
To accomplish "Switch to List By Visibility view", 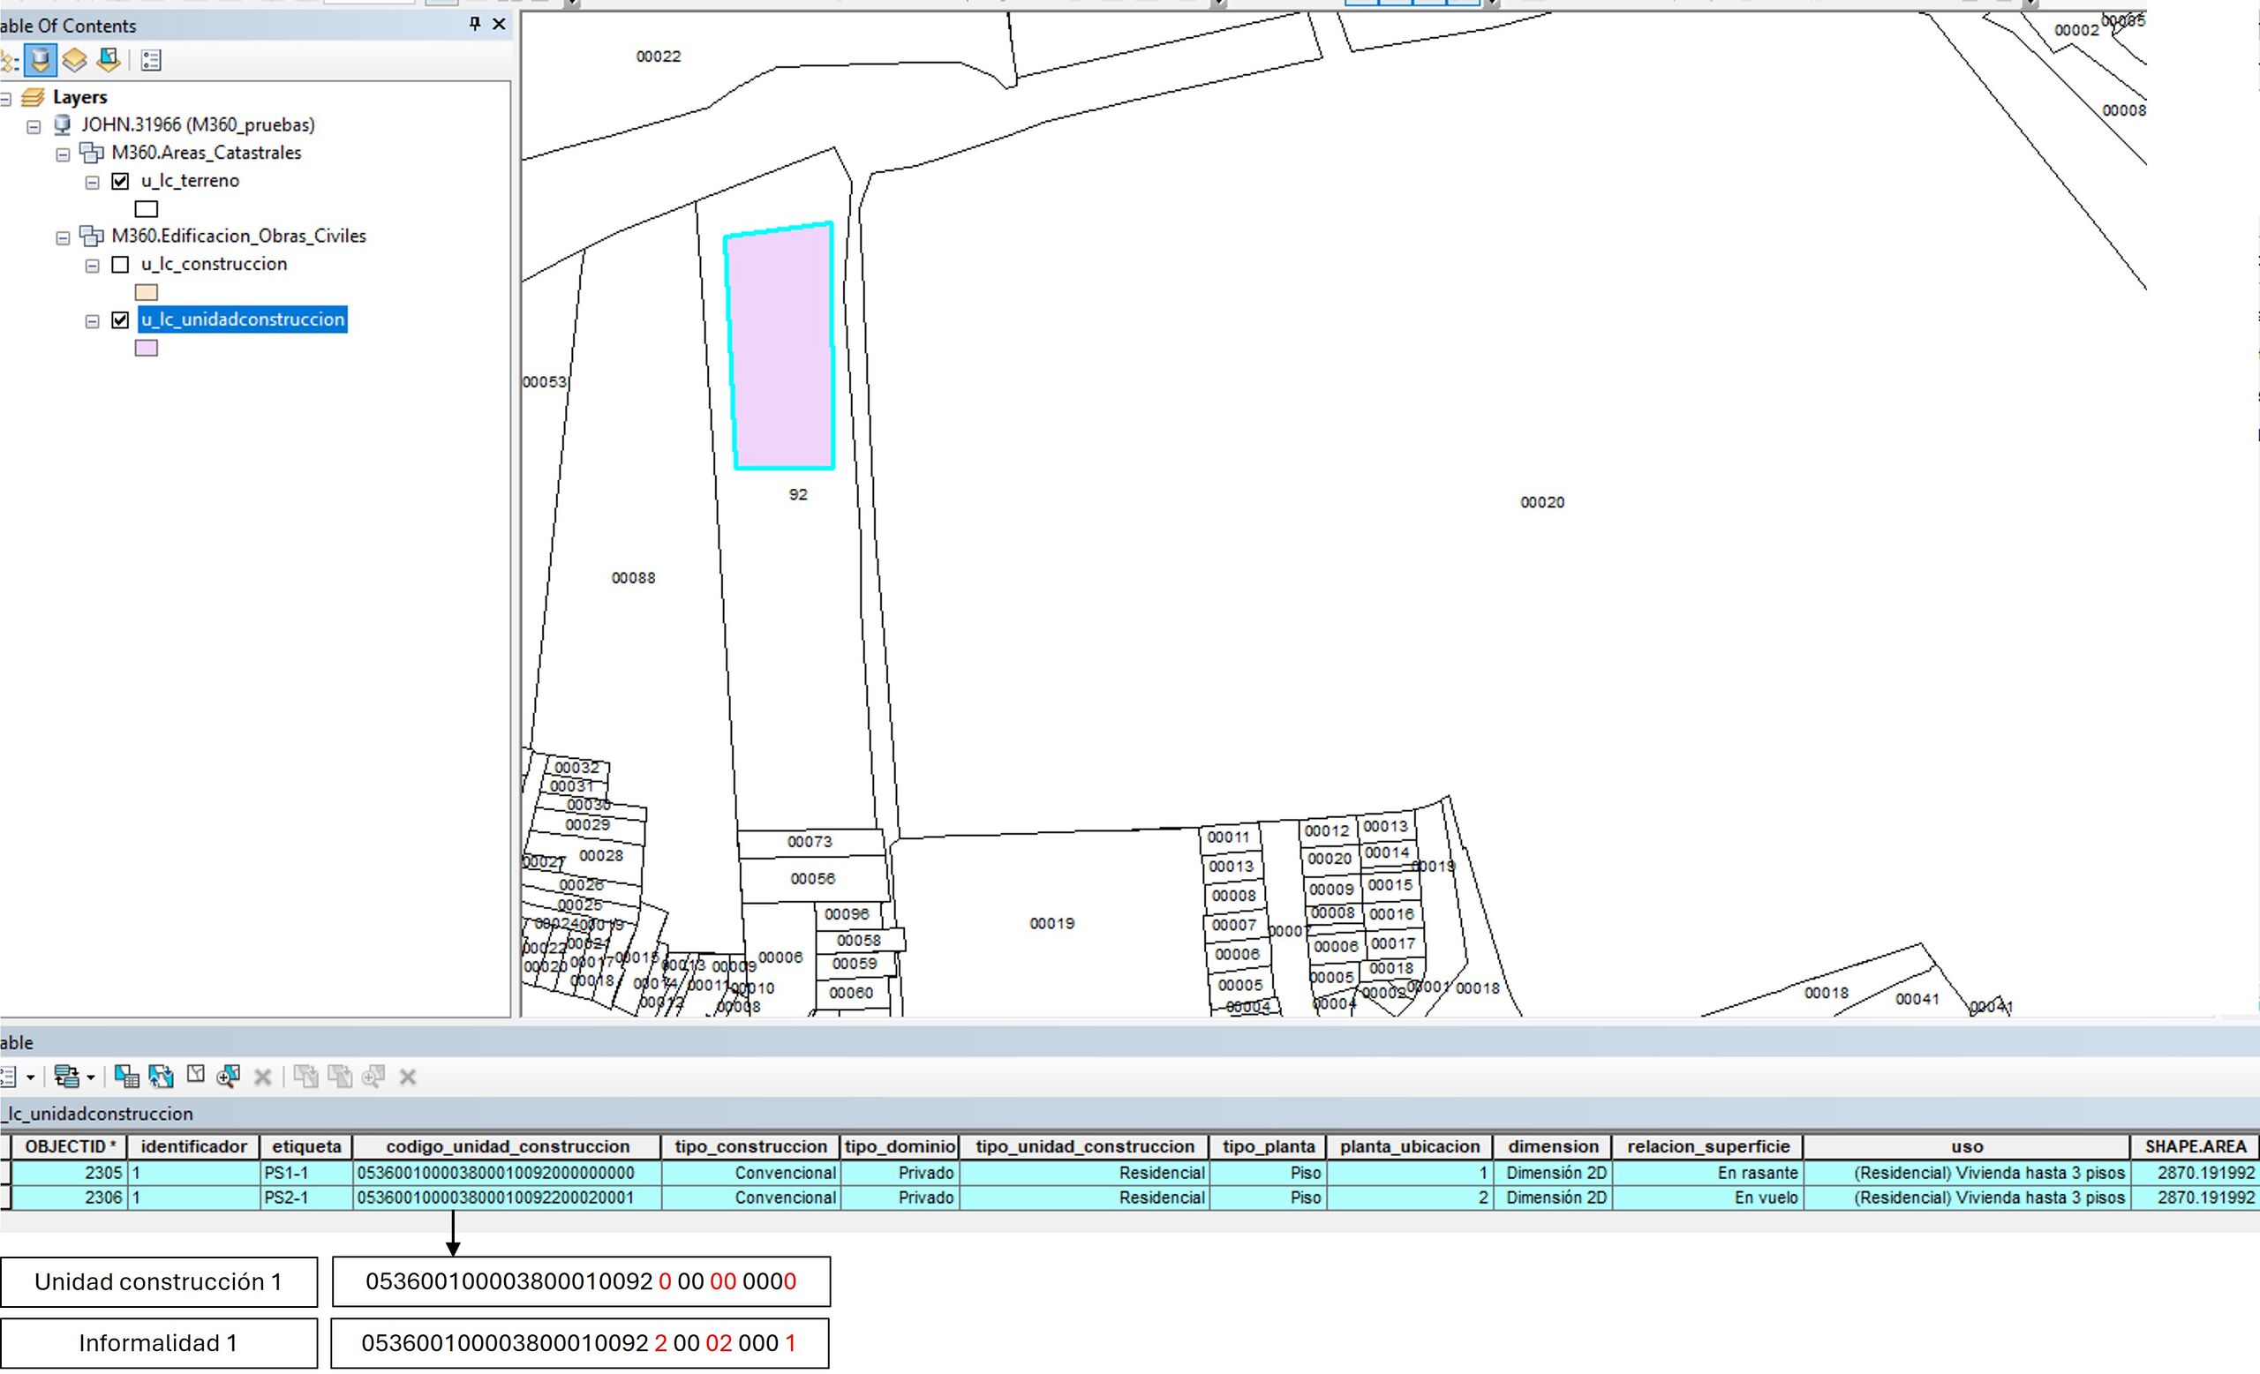I will click(x=74, y=61).
